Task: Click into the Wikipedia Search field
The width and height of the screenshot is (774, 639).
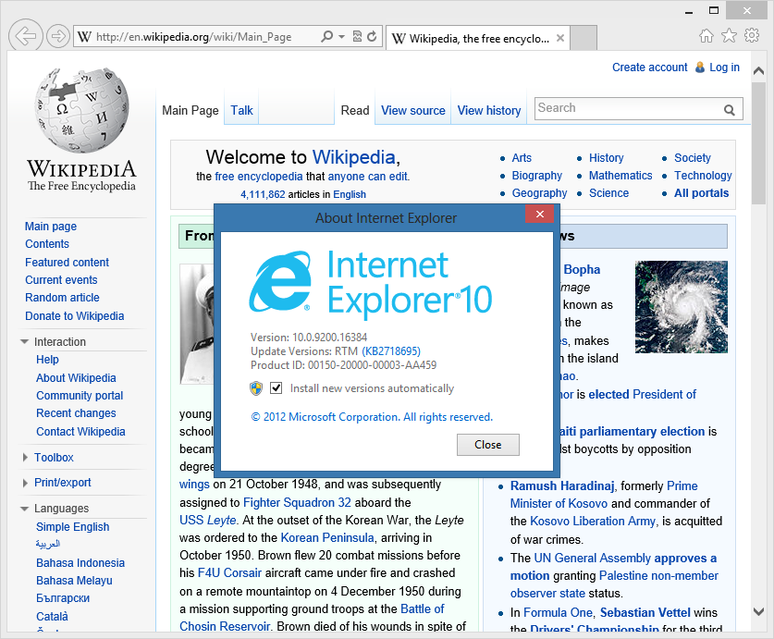Action: [627, 109]
